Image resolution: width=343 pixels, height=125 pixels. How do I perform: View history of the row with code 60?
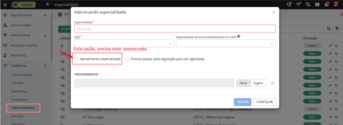pos(336,101)
